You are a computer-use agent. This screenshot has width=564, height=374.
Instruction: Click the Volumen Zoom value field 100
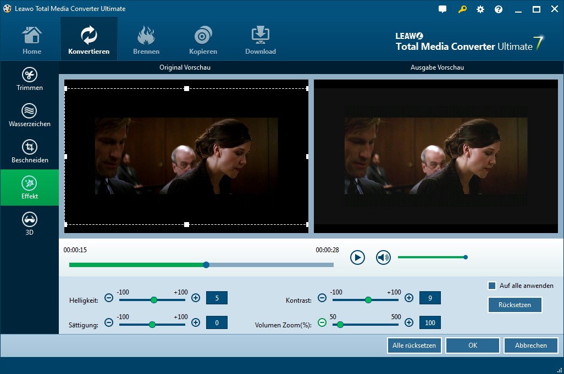point(430,322)
